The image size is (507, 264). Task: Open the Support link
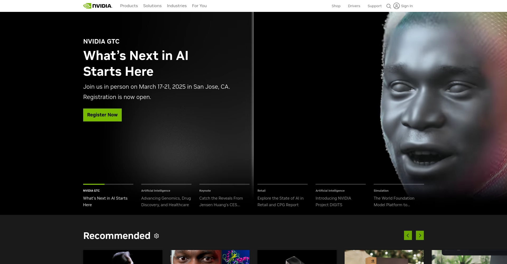(374, 6)
